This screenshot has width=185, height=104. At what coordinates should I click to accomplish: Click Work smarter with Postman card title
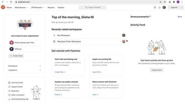point(104,82)
